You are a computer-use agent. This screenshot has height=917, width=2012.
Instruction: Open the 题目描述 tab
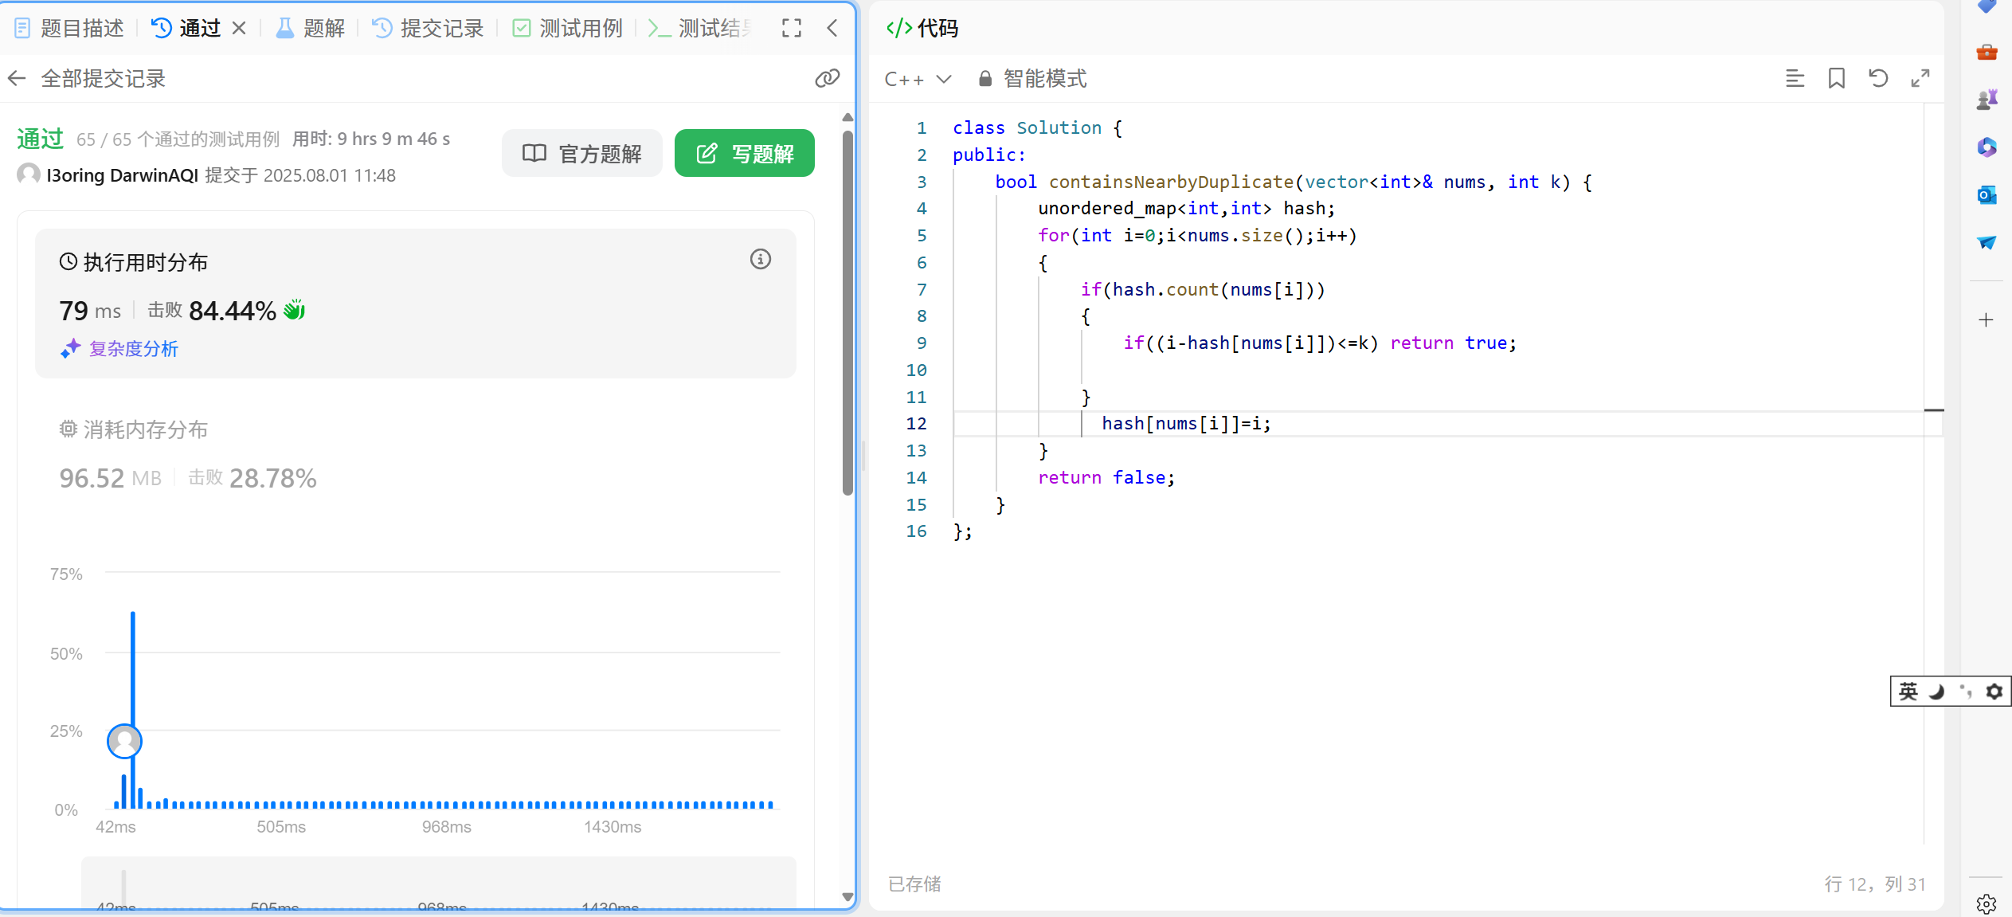coord(69,29)
